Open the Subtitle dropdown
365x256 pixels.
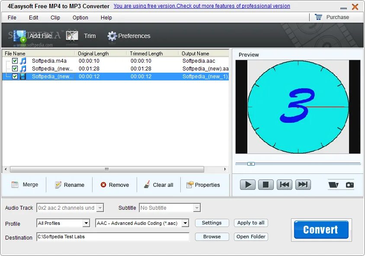click(x=197, y=208)
